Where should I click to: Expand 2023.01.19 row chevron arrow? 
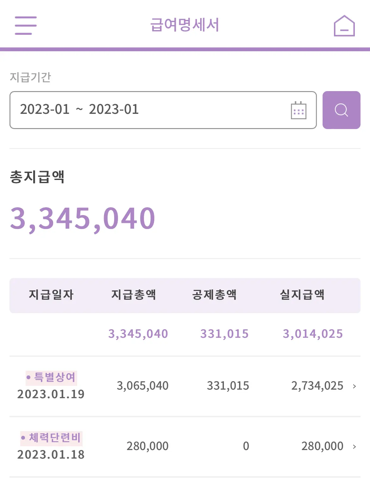(355, 386)
